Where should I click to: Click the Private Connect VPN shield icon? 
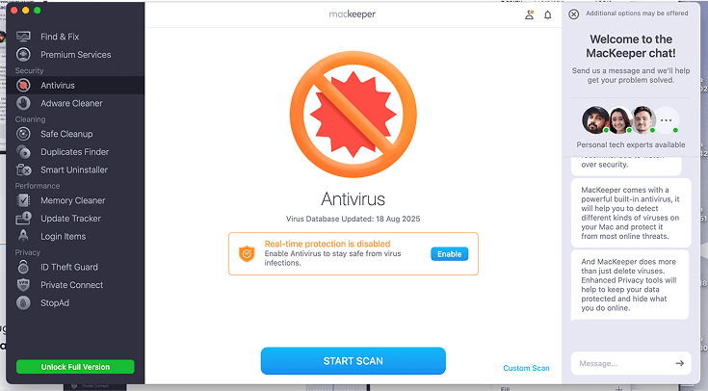pyautogui.click(x=23, y=285)
